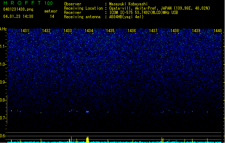Viewport: 225px width, 143px height.
Task: Click the bright red meteor echo near 1434
Action: click(87, 112)
